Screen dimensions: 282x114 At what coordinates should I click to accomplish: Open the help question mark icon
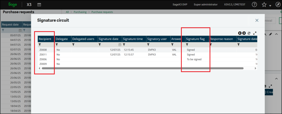pos(254,5)
